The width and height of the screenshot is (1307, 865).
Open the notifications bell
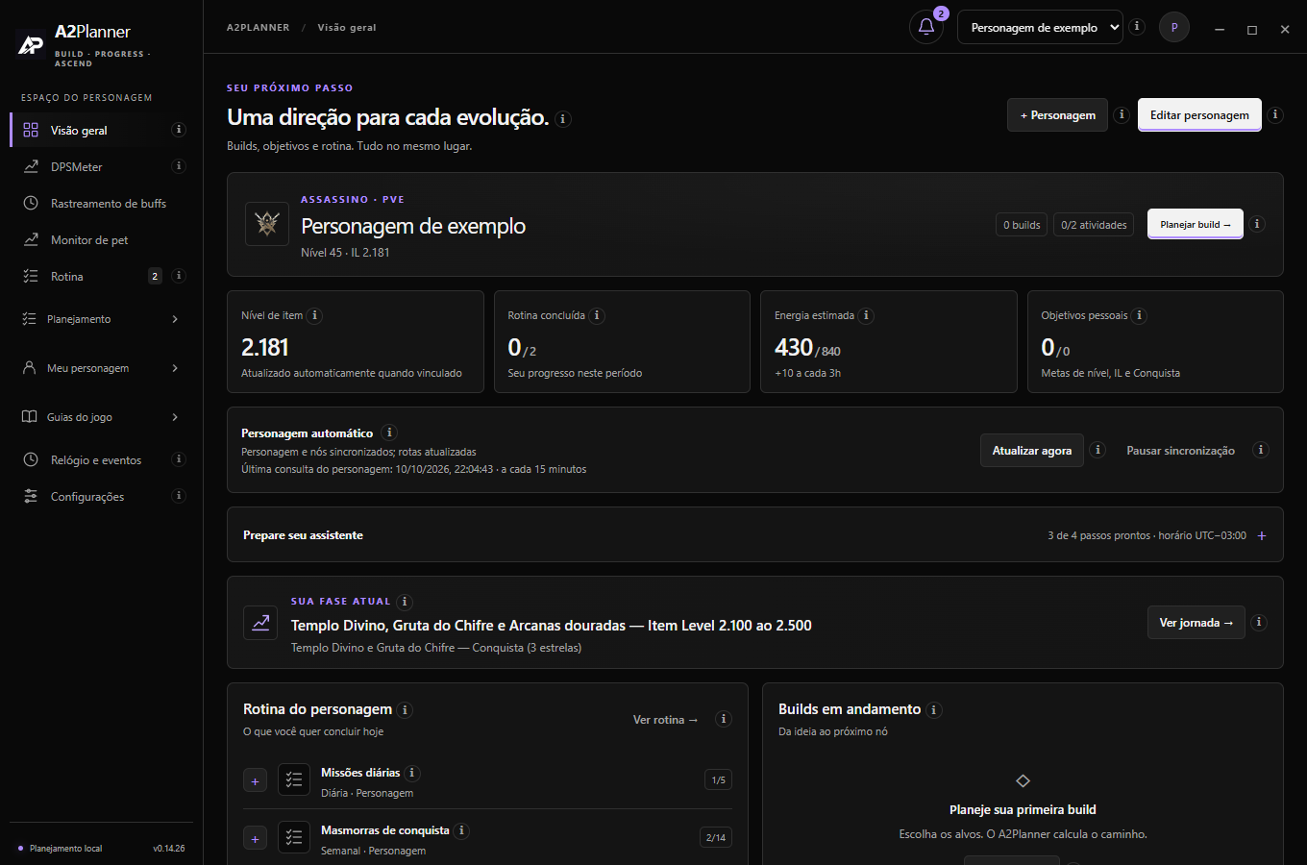[x=926, y=27]
